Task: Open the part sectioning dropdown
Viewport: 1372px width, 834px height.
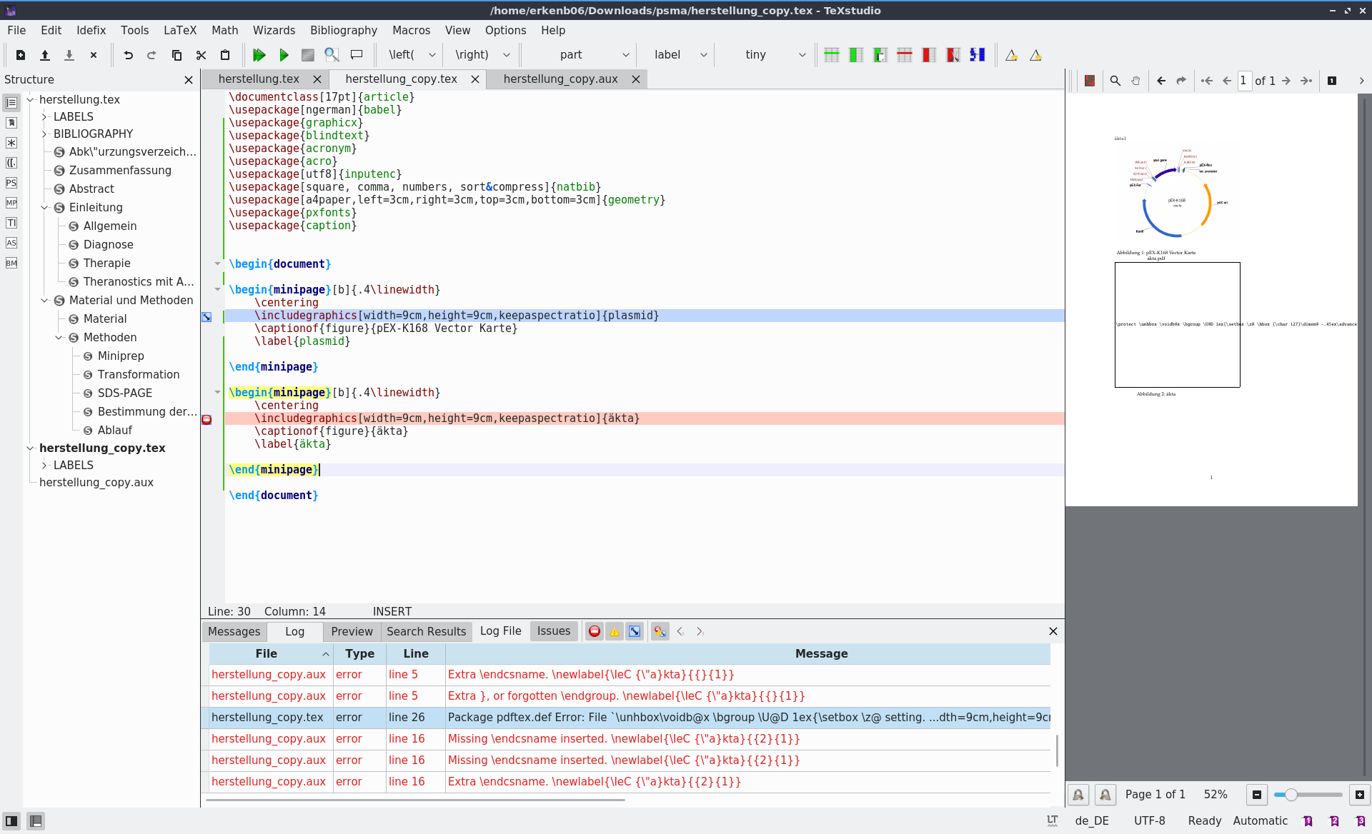Action: coord(577,55)
